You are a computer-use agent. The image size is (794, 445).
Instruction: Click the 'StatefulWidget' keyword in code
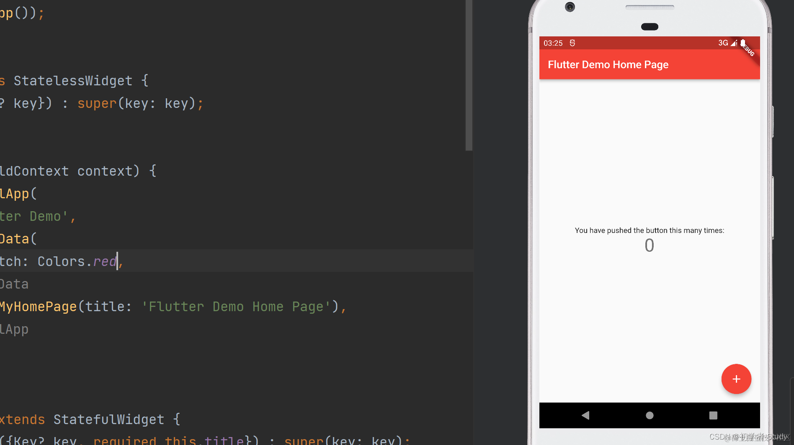(109, 419)
